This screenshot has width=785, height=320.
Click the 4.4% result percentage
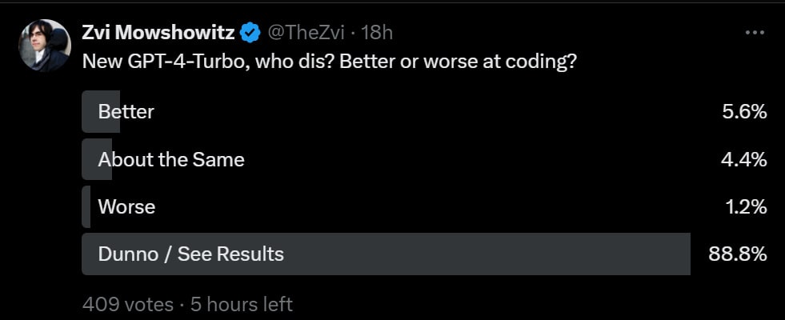[x=745, y=159]
